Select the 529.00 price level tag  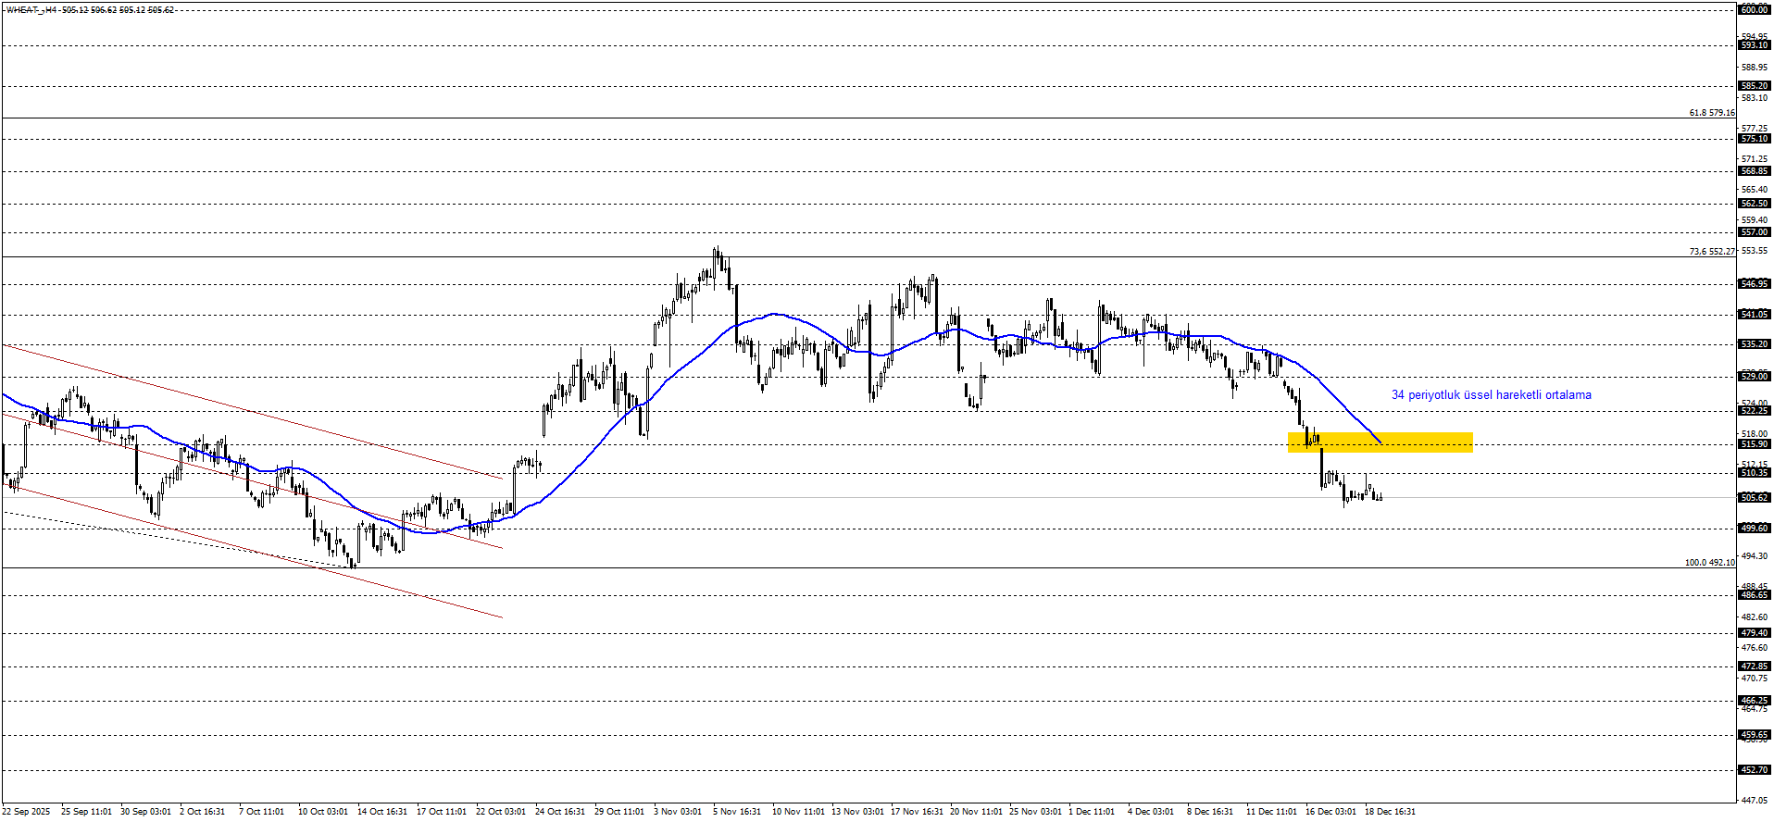click(x=1755, y=377)
